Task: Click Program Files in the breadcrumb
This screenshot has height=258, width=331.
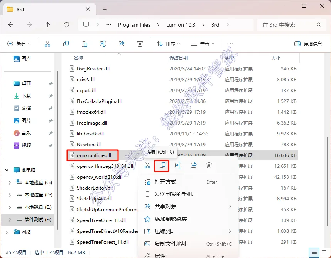Action: [x=134, y=25]
